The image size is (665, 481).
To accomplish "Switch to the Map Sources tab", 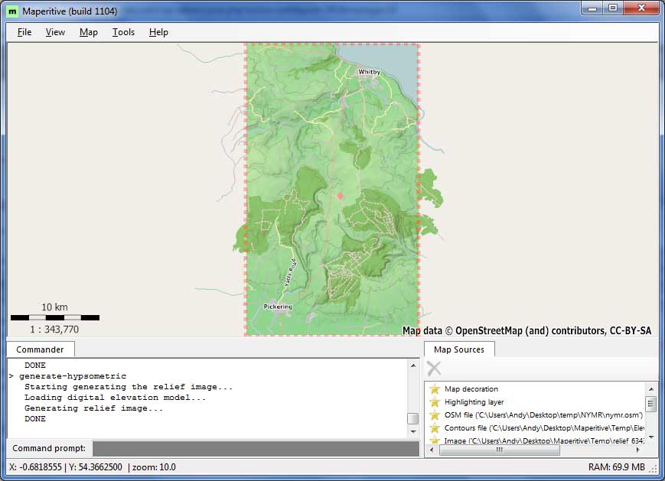I will (459, 349).
